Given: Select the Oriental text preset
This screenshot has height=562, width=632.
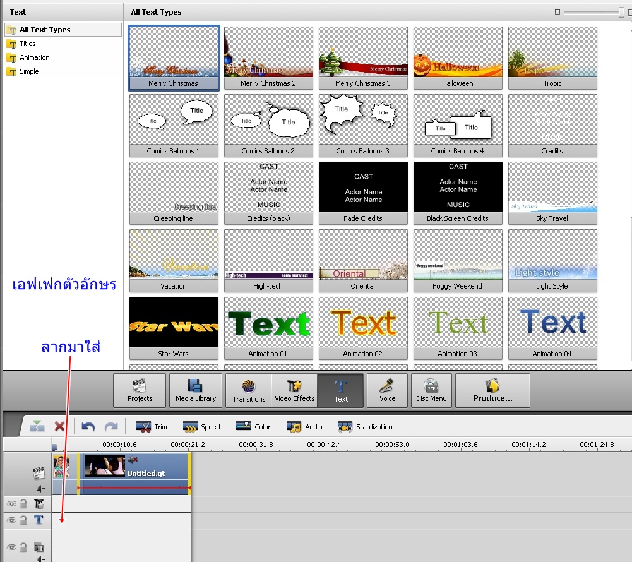Looking at the screenshot, I should tap(363, 260).
